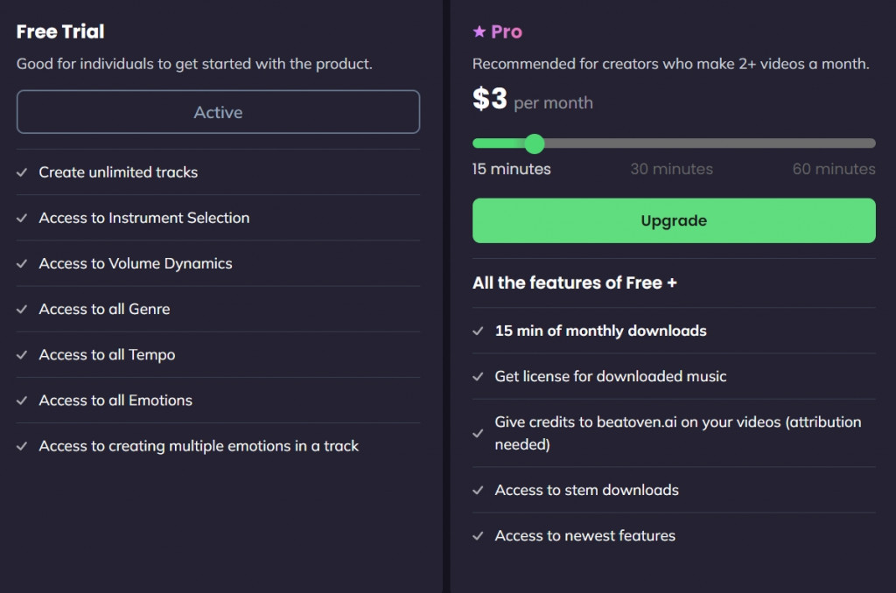This screenshot has width=896, height=593.
Task: Click checkmark next to Access to all Emotions
Action: pyautogui.click(x=23, y=400)
